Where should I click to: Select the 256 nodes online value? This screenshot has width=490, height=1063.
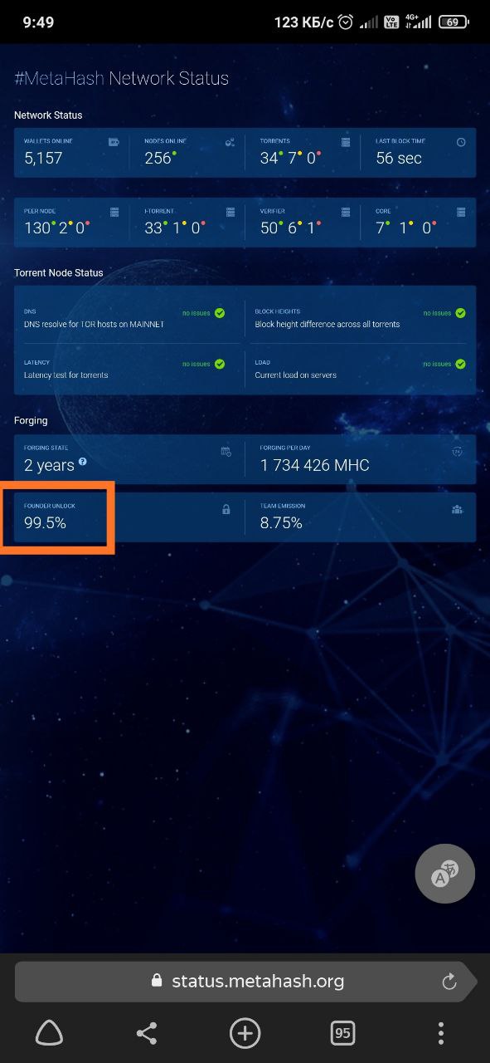coord(158,158)
